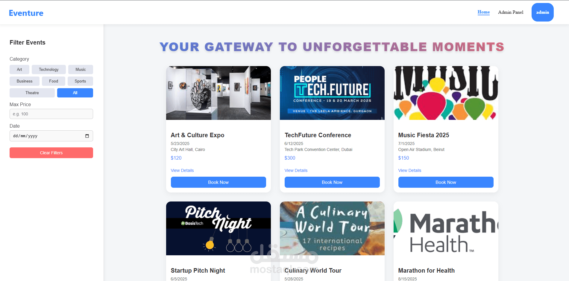
Task: Click into the Max Price input field
Action: (51, 114)
